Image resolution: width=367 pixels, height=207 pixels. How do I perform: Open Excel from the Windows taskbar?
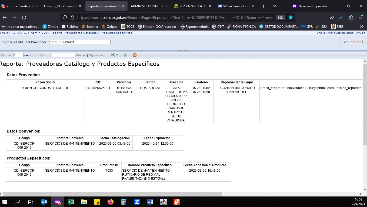pos(71,202)
